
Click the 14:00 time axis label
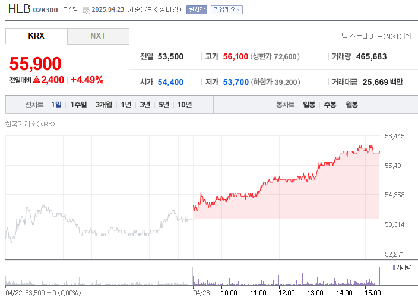(344, 293)
